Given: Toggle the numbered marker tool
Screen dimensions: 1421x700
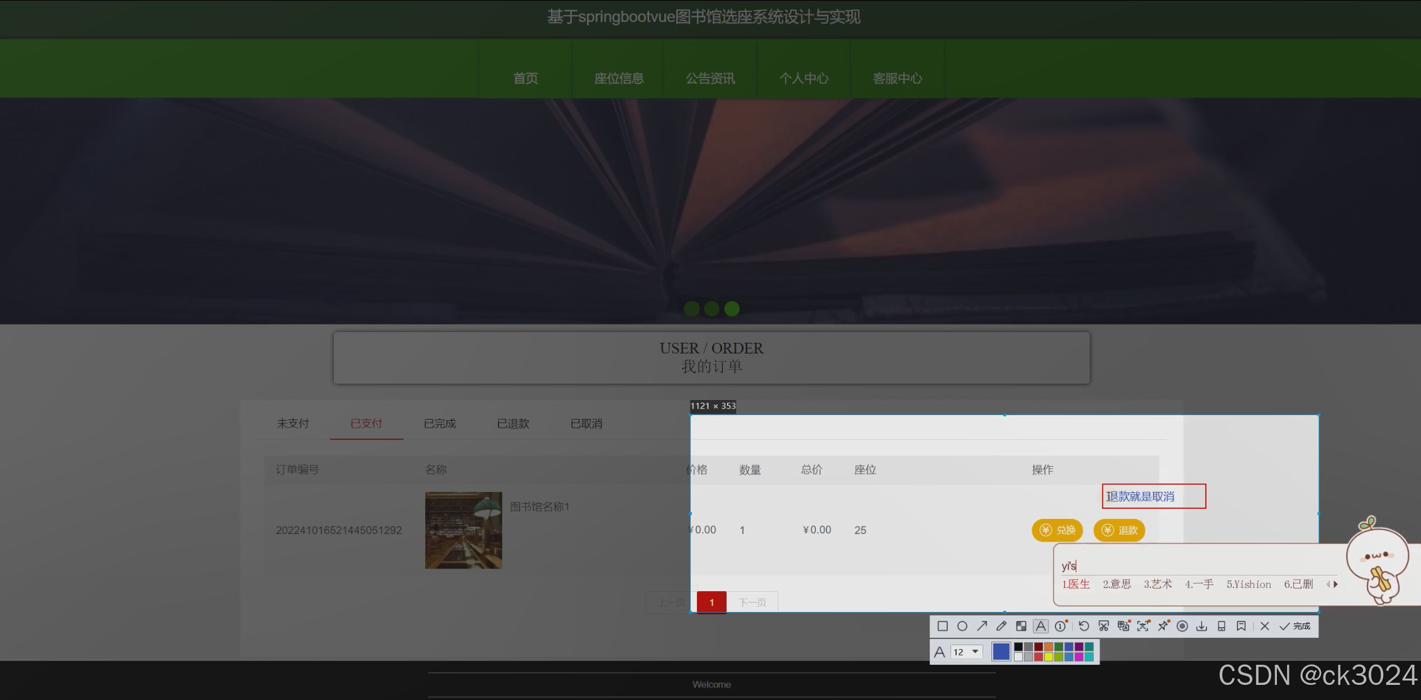Looking at the screenshot, I should [x=1061, y=626].
